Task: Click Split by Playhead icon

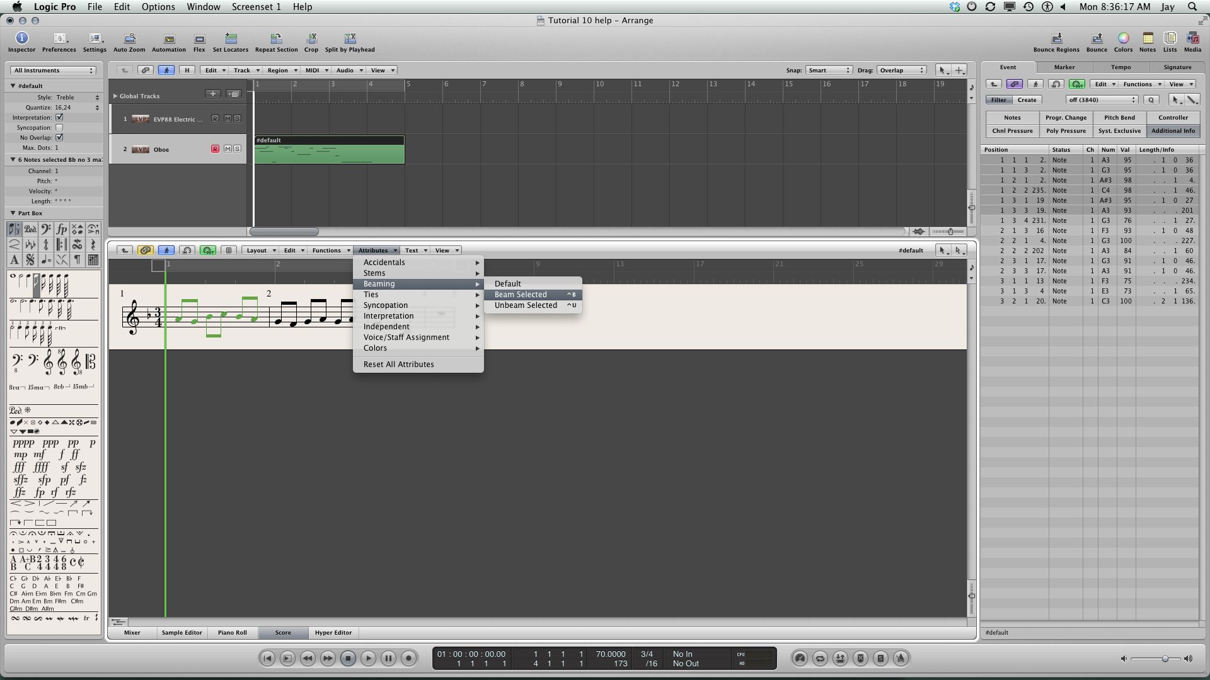Action: point(350,42)
